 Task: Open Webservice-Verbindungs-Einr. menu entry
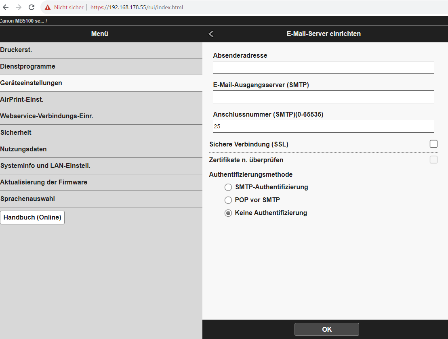[101, 116]
